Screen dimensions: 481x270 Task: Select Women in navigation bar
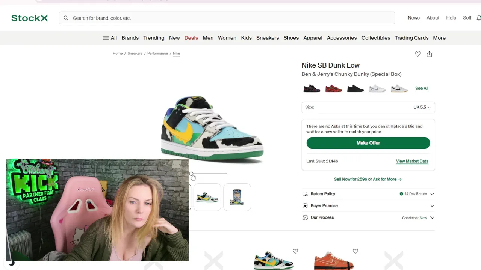[x=227, y=38]
